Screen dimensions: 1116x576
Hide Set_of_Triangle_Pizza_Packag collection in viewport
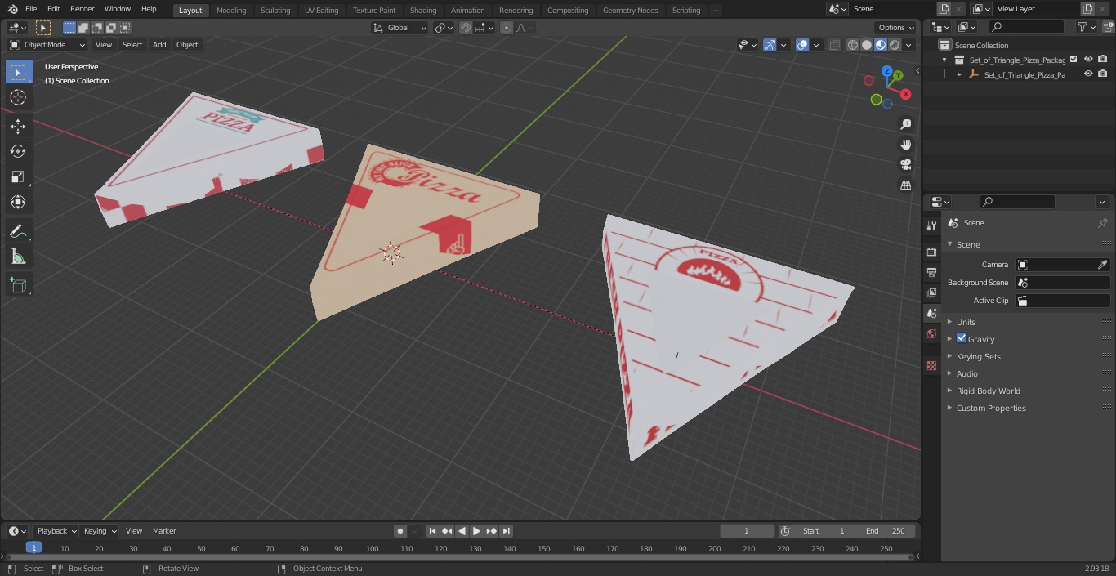click(1088, 60)
